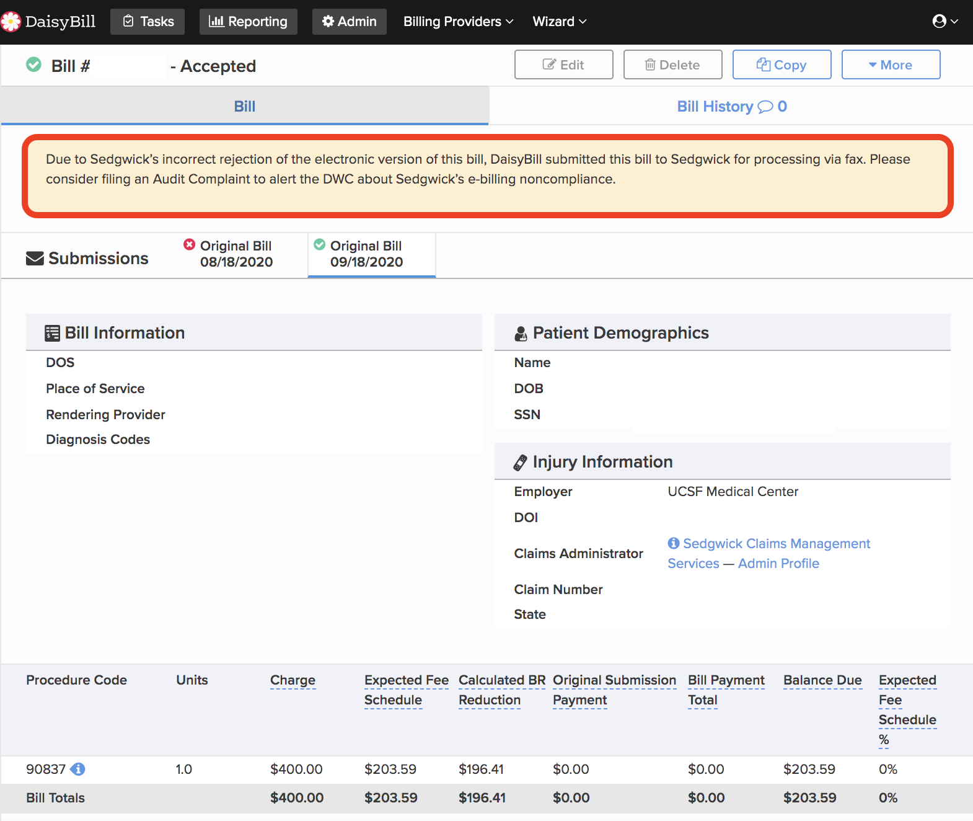Click the Submissions envelope icon

point(35,259)
